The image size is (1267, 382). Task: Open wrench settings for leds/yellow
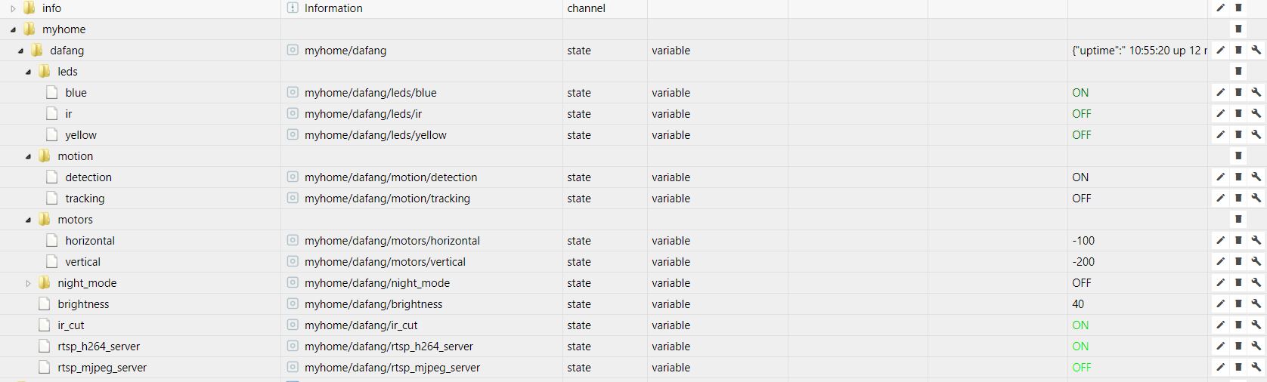point(1256,135)
